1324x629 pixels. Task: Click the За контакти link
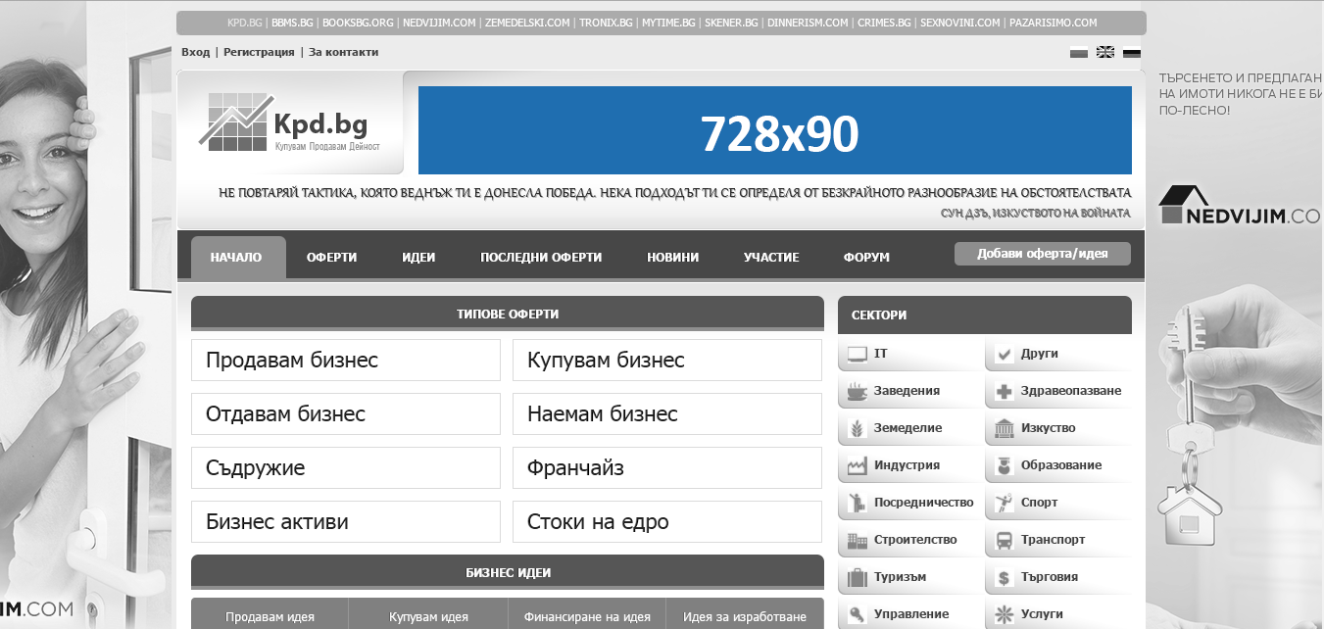click(343, 52)
